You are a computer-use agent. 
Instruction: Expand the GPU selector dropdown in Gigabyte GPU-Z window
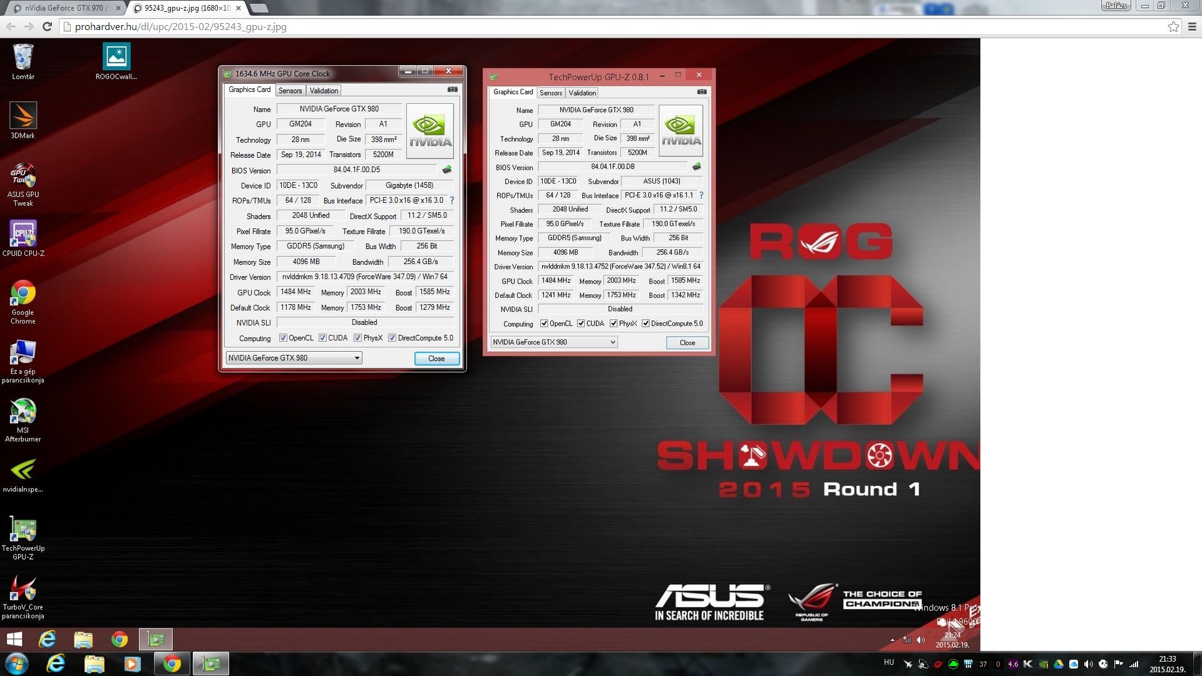294,358
